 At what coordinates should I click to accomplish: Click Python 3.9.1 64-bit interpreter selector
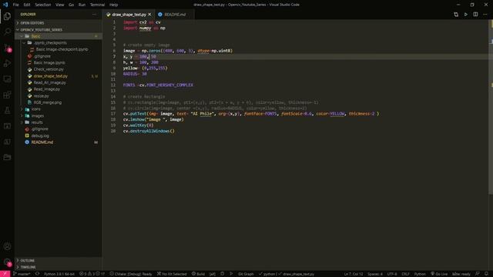tap(59, 274)
